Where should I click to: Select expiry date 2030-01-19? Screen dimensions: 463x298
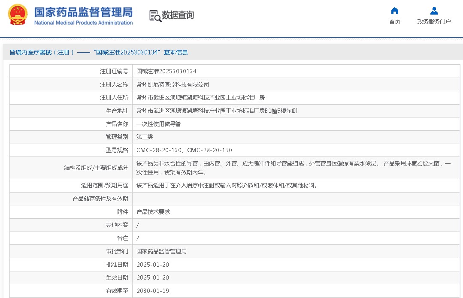(153, 291)
